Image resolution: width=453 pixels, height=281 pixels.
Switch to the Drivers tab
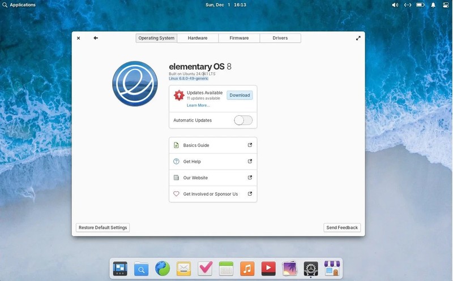(x=280, y=38)
